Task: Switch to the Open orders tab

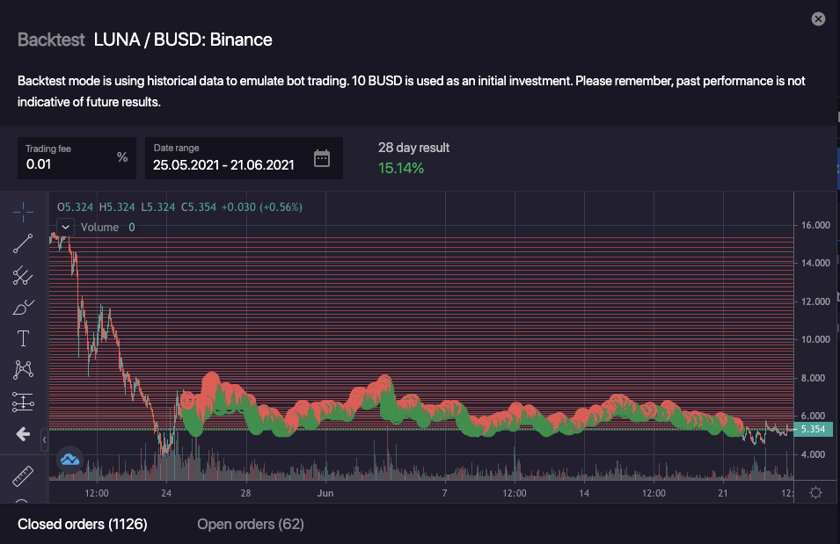Action: click(250, 525)
